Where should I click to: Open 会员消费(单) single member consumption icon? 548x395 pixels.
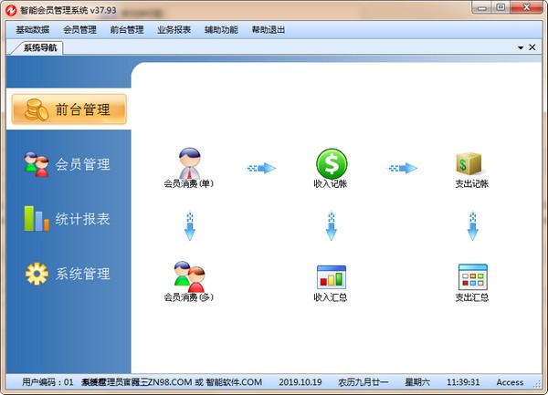(189, 163)
